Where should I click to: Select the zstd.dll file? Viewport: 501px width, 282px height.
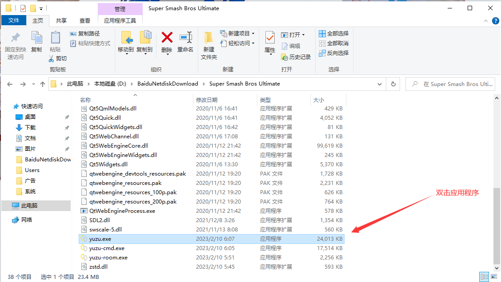point(212,266)
